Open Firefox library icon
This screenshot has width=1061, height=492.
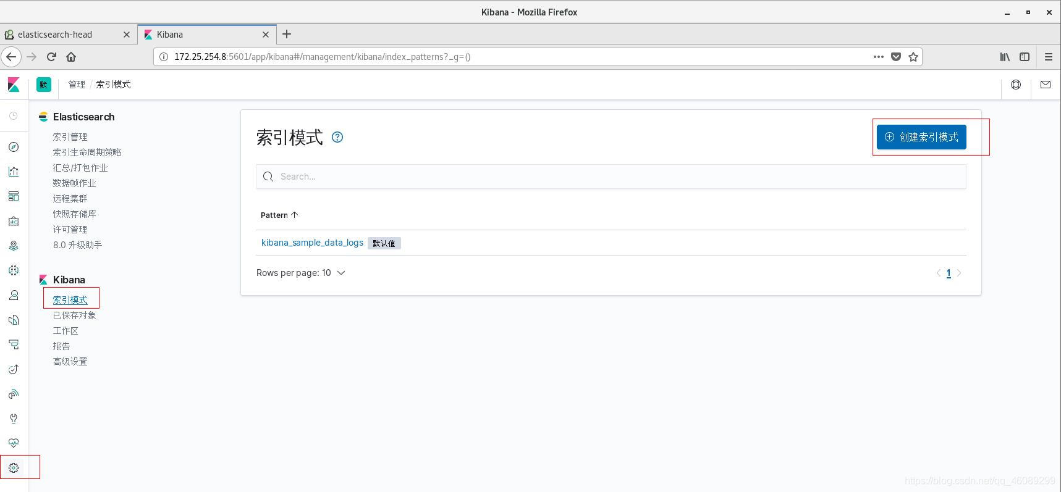(1005, 57)
